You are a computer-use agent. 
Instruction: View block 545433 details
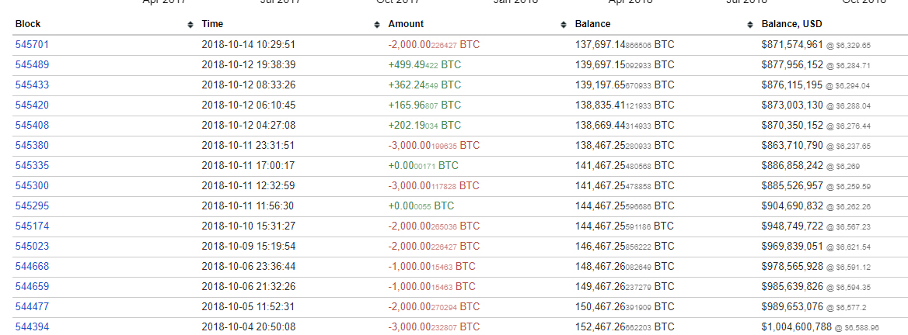32,85
